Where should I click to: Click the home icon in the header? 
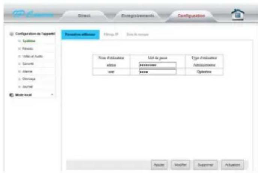point(238,15)
